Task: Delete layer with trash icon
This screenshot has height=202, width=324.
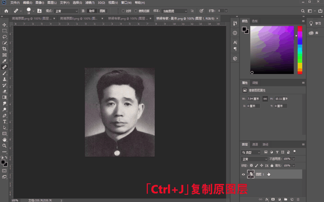Action: pyautogui.click(x=298, y=199)
